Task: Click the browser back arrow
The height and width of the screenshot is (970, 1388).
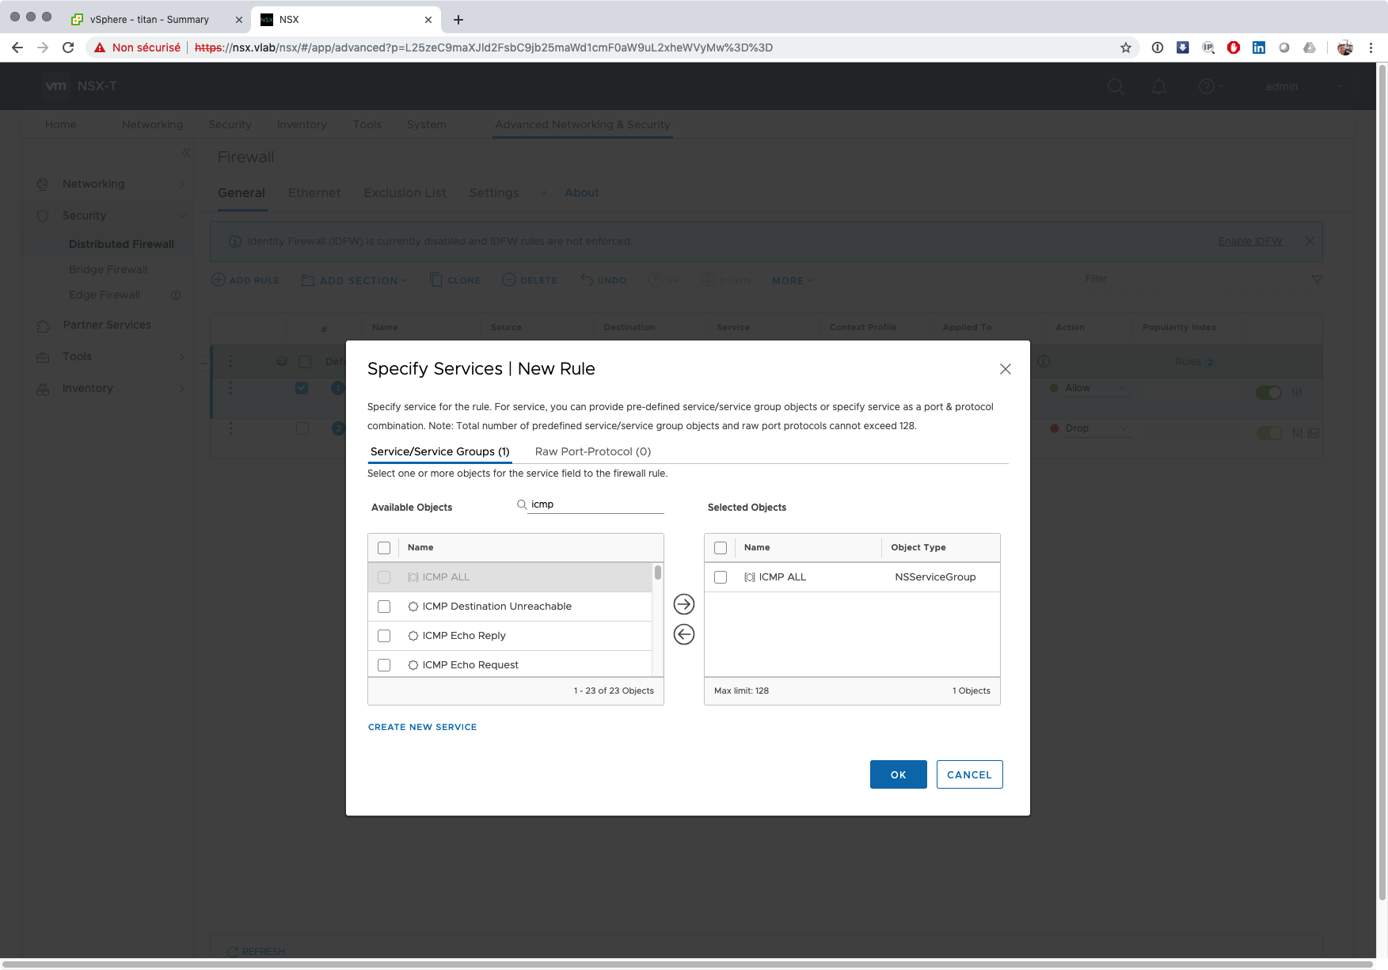Action: (x=17, y=48)
